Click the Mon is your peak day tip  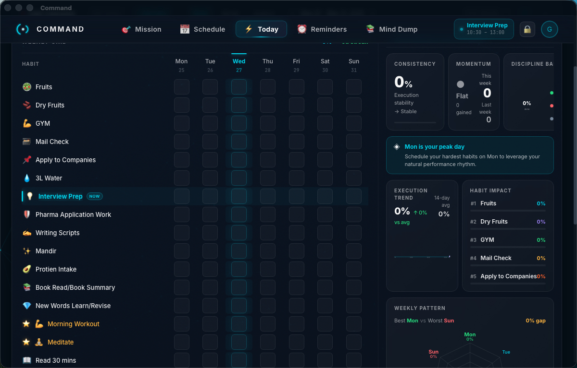pos(470,155)
